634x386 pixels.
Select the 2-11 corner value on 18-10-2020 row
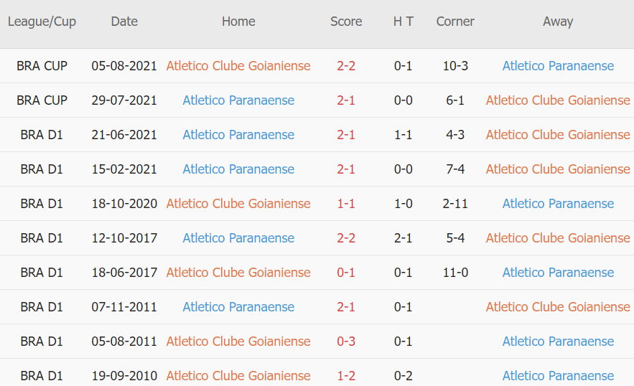click(x=455, y=203)
